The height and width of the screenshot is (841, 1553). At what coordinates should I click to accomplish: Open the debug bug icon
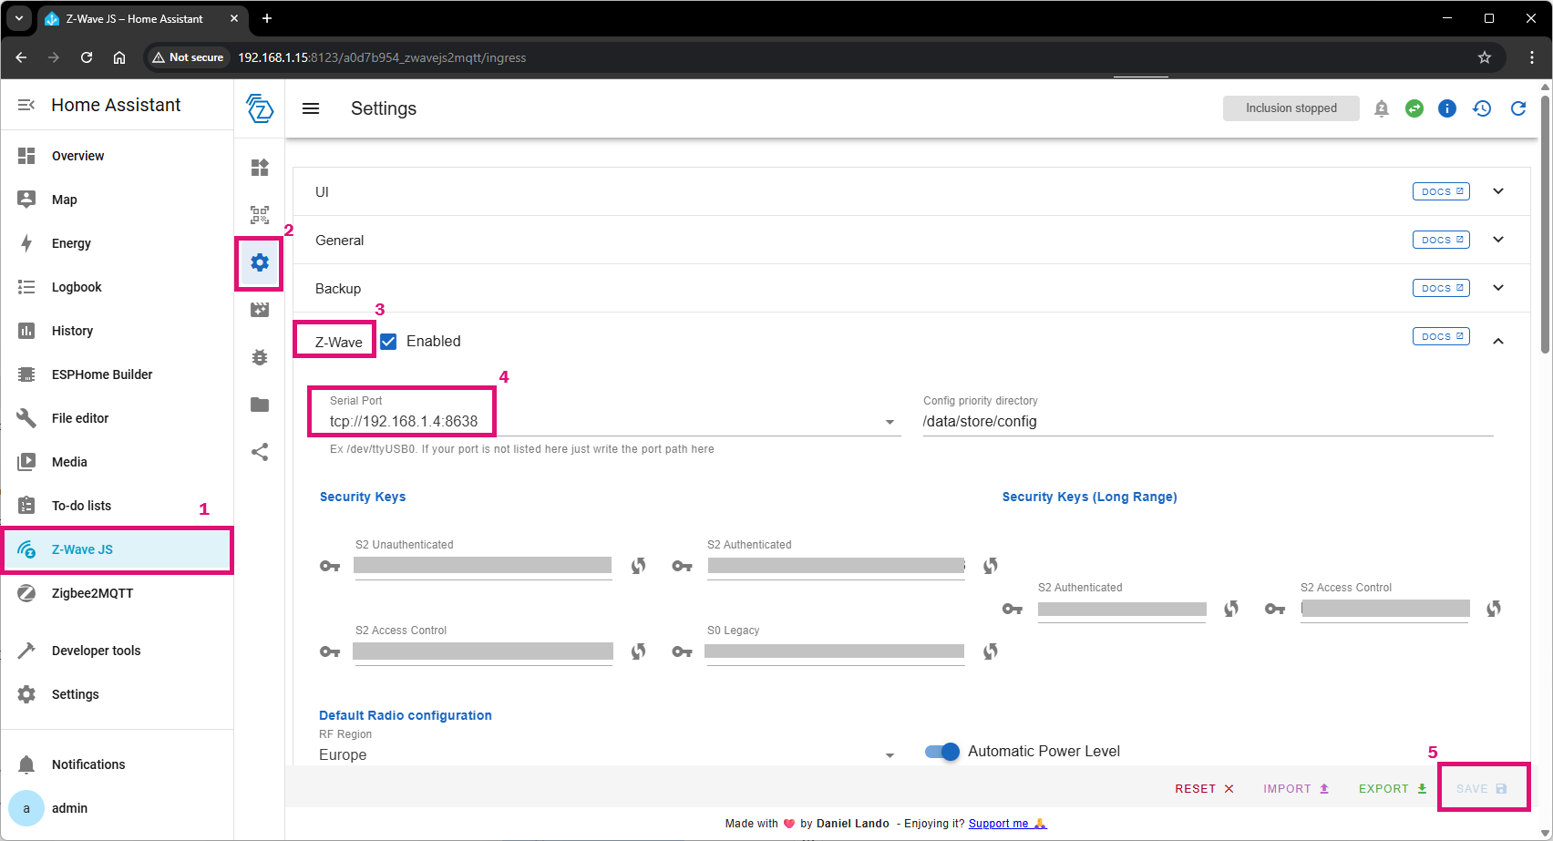(260, 357)
